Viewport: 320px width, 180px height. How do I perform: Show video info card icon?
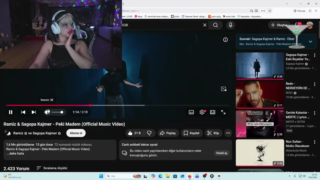coord(225,39)
